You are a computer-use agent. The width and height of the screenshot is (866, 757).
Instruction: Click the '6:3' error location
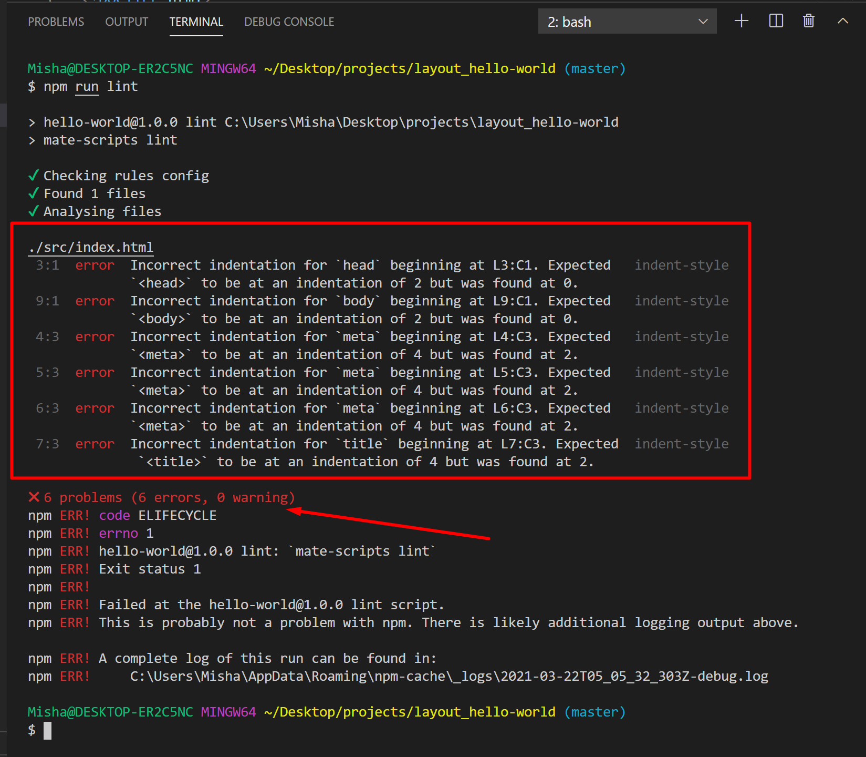(x=47, y=408)
